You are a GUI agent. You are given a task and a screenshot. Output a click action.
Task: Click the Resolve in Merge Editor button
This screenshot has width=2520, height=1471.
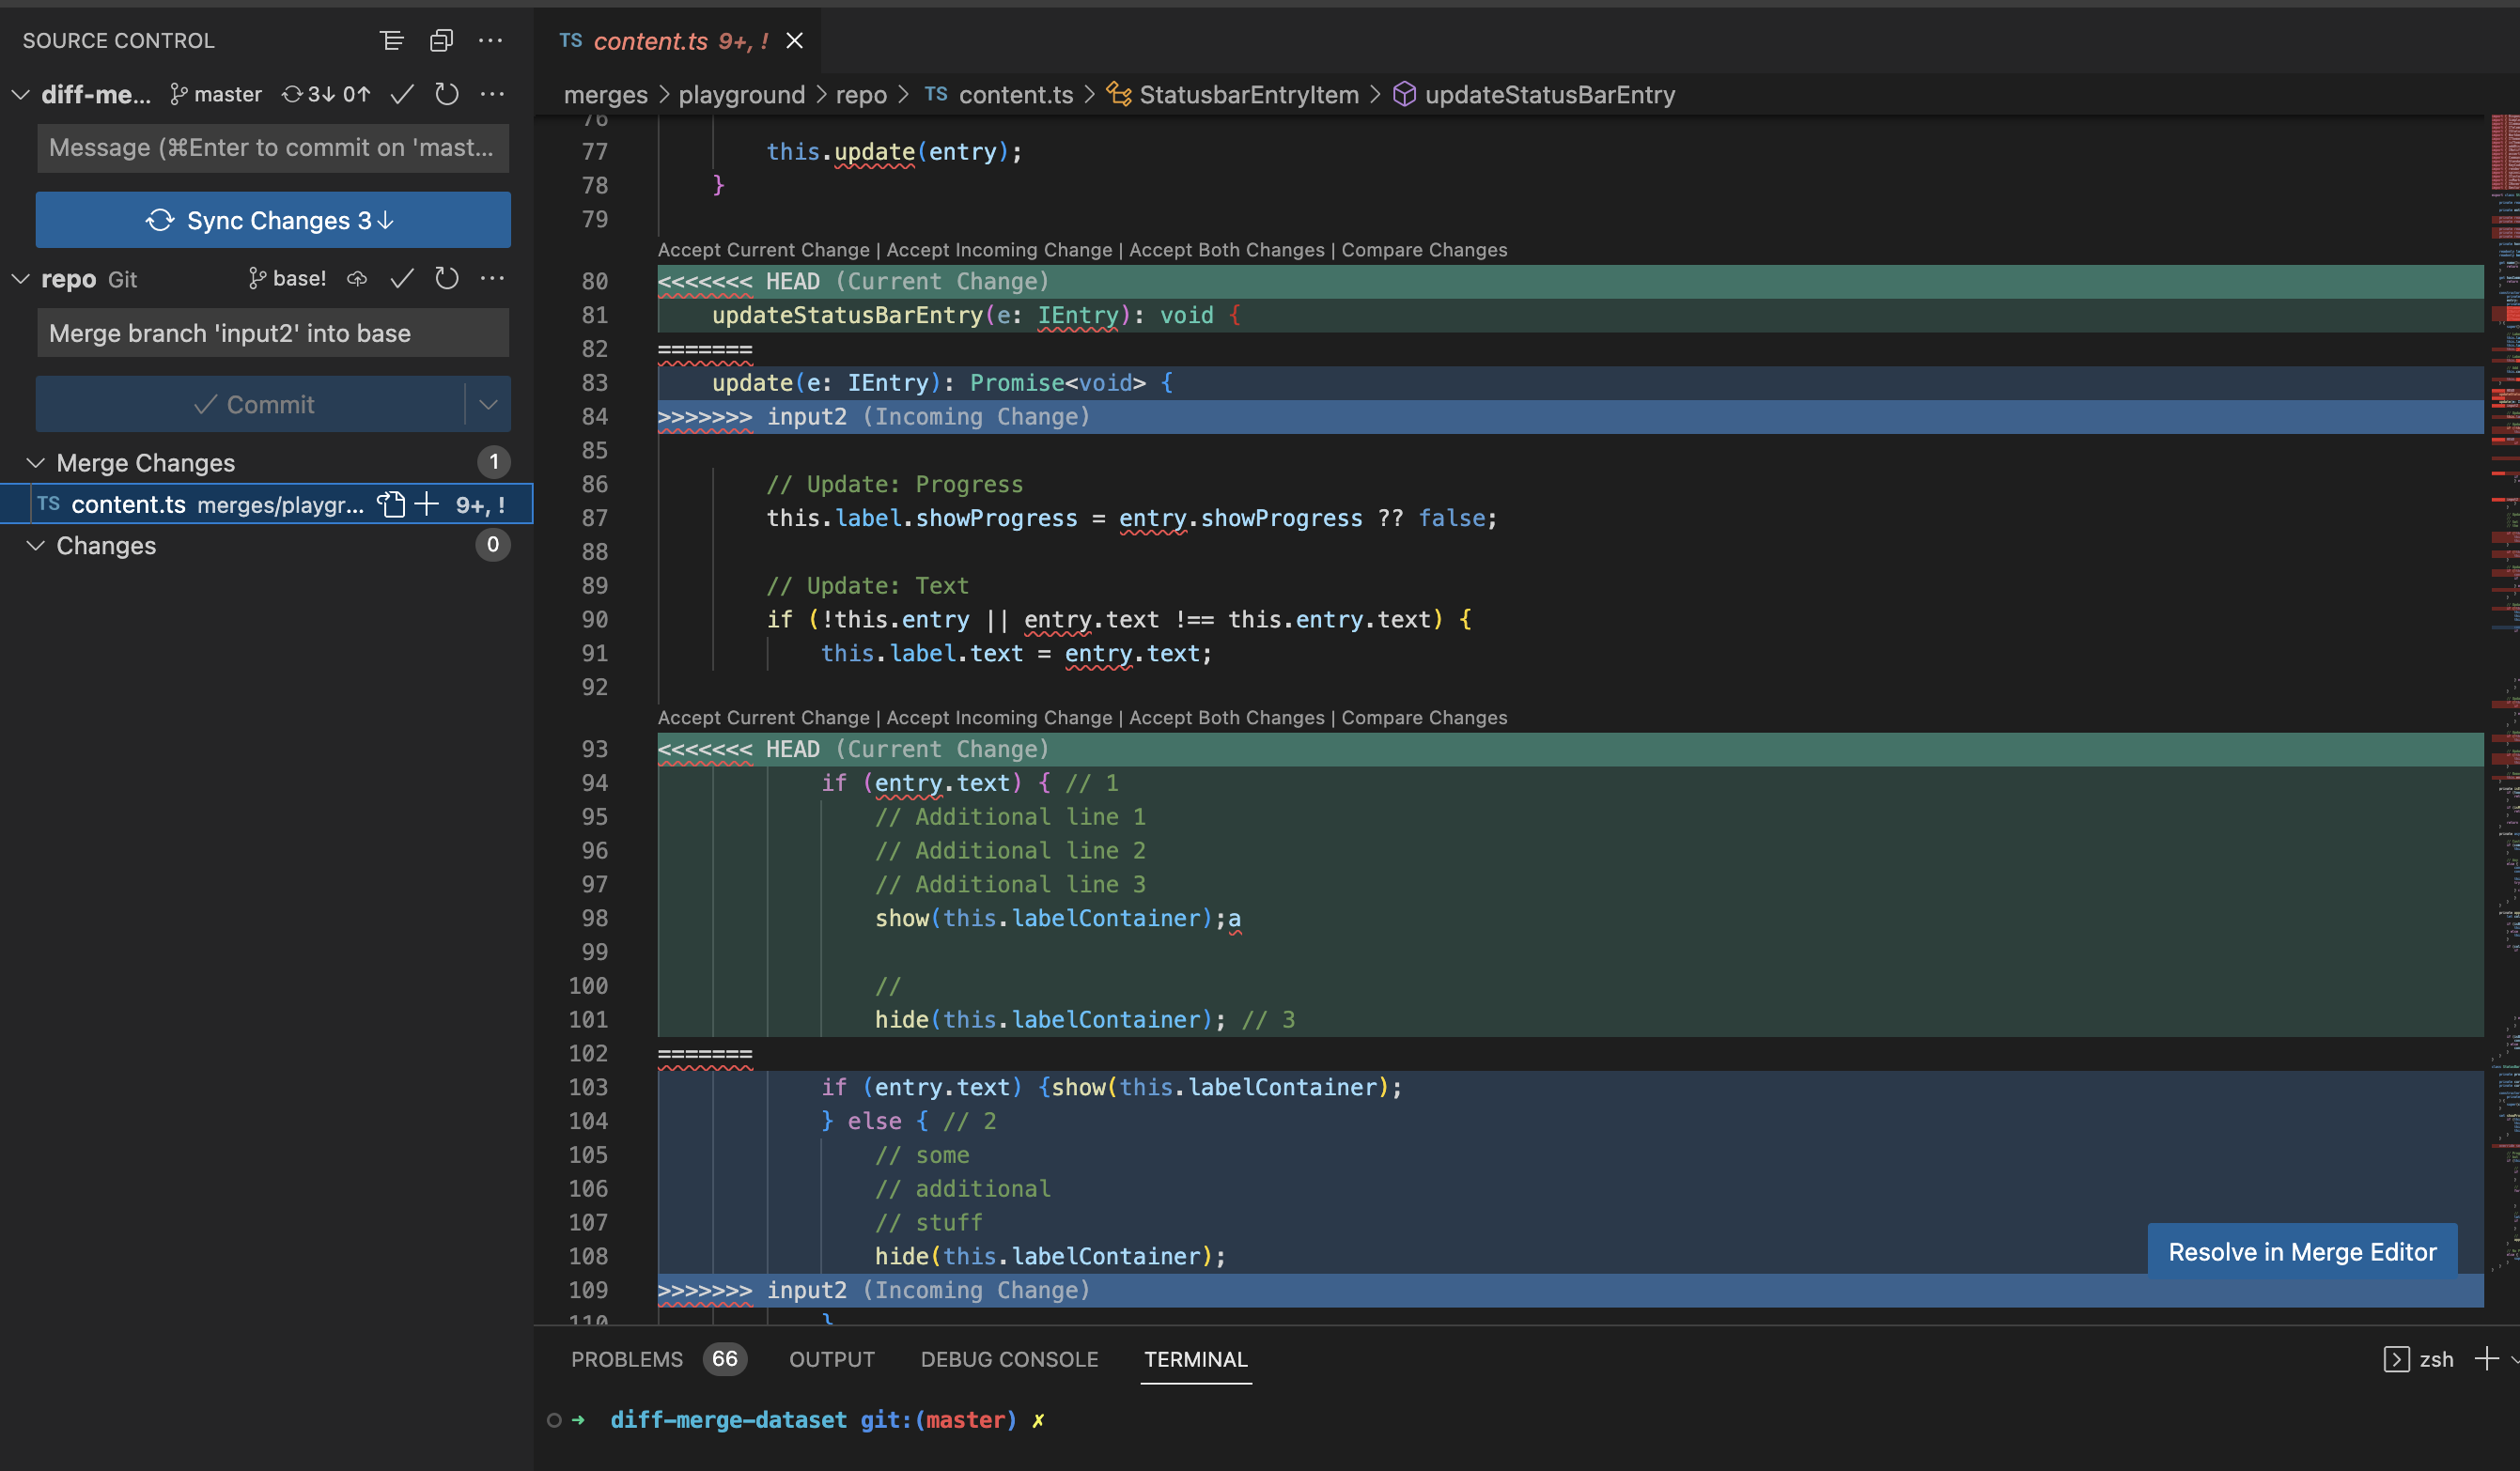pos(2302,1250)
